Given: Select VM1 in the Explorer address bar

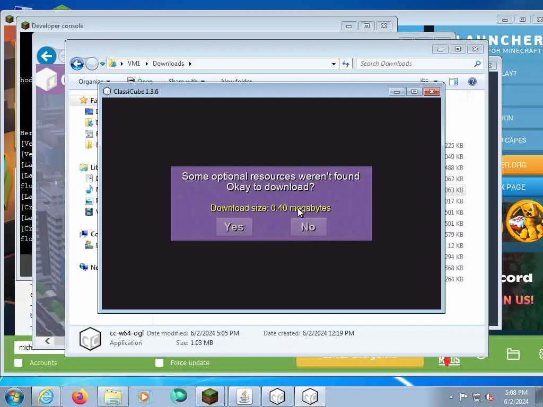Looking at the screenshot, I should tap(134, 64).
